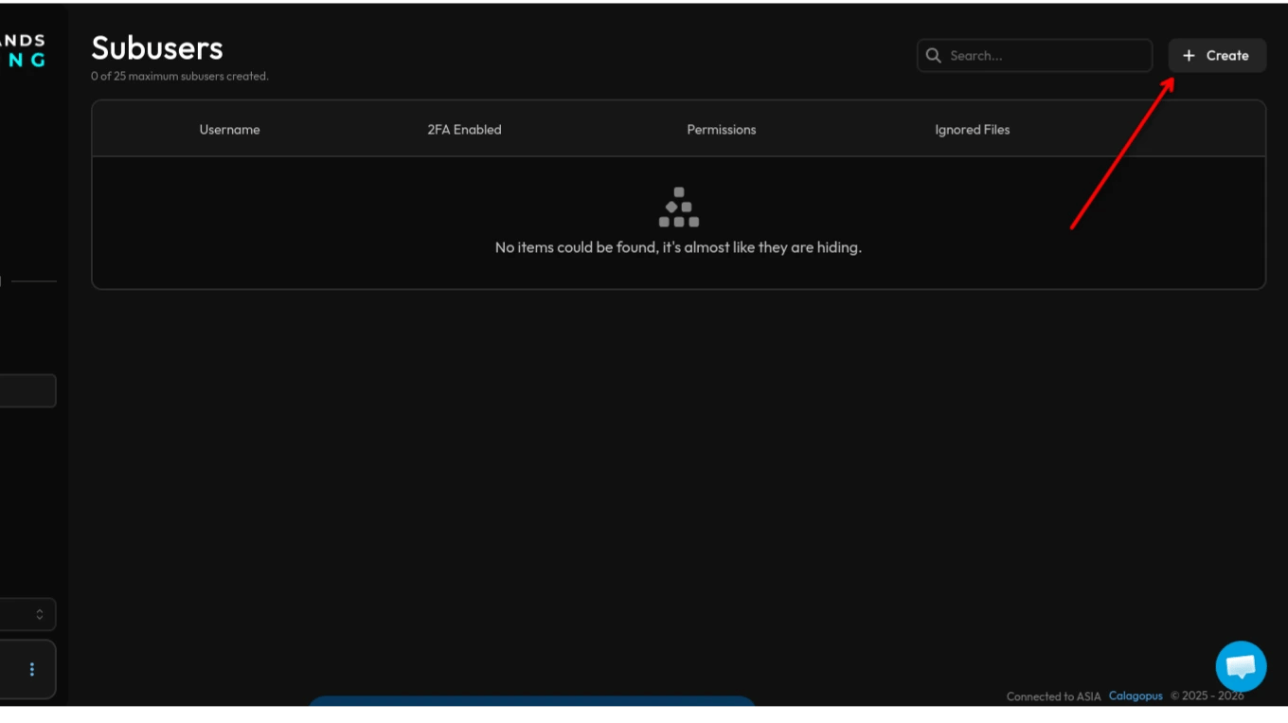This screenshot has width=1288, height=723.
Task: Click the empty-state stacked blocks icon
Action: tap(679, 207)
